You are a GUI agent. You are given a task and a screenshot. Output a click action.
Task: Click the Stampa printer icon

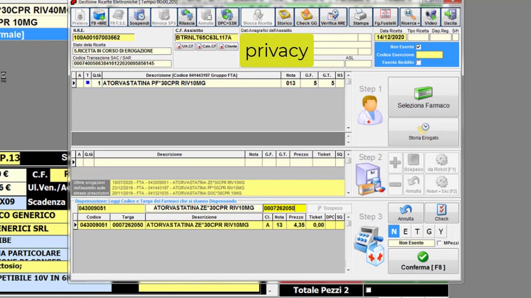tap(361, 17)
